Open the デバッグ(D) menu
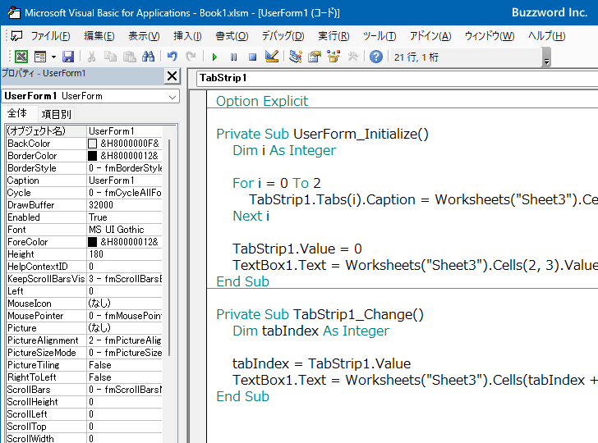 pos(283,36)
